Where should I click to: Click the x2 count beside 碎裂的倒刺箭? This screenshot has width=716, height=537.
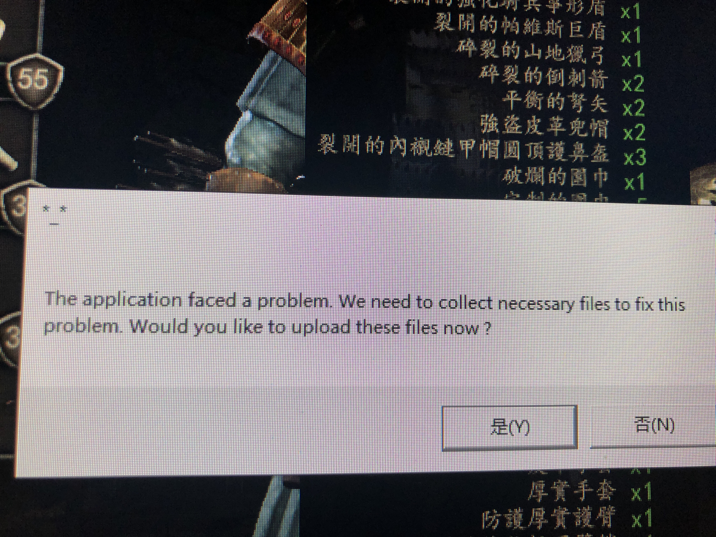pyautogui.click(x=633, y=83)
